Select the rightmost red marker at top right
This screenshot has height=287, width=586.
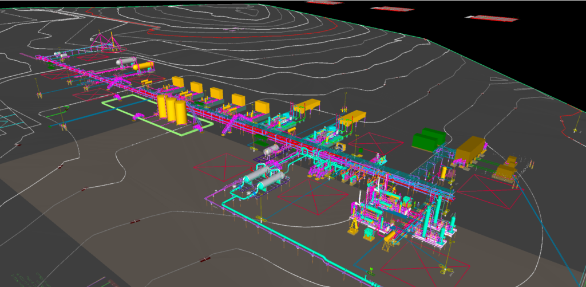tap(492, 17)
